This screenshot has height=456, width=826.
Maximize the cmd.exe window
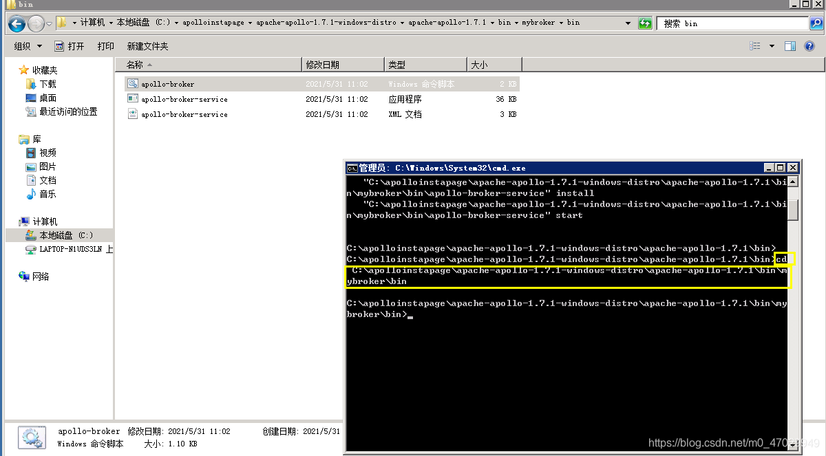click(x=781, y=168)
